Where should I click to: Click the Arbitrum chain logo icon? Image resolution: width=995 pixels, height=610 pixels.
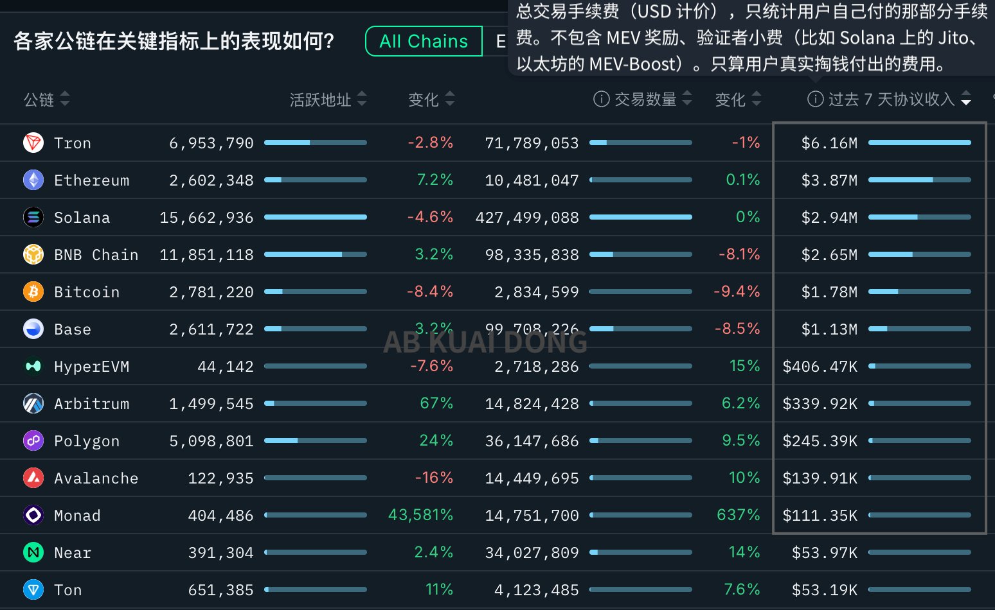(x=33, y=403)
